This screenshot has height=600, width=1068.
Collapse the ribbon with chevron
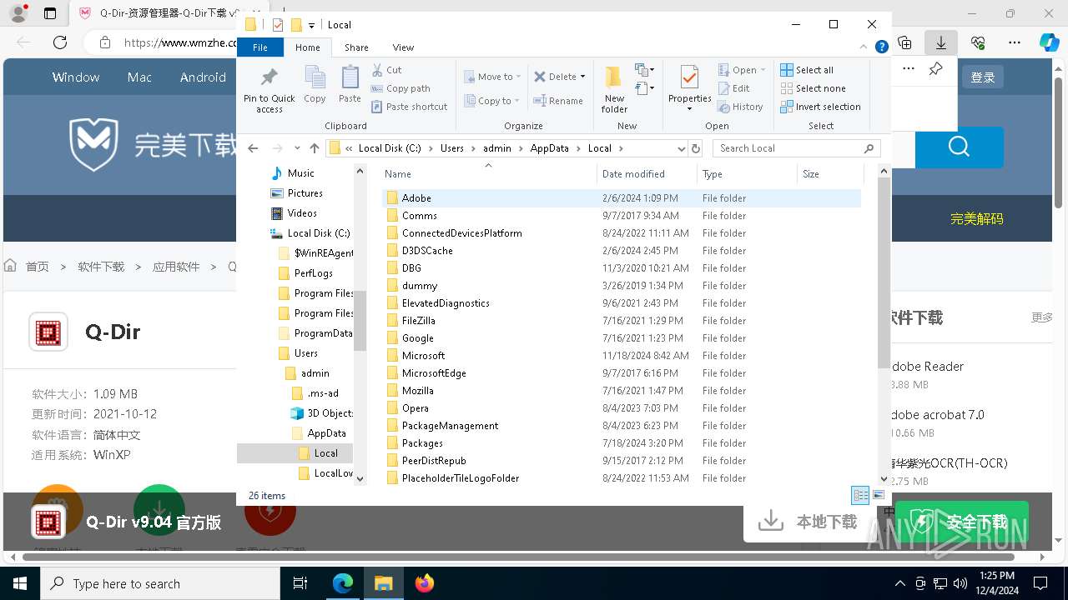coord(865,47)
